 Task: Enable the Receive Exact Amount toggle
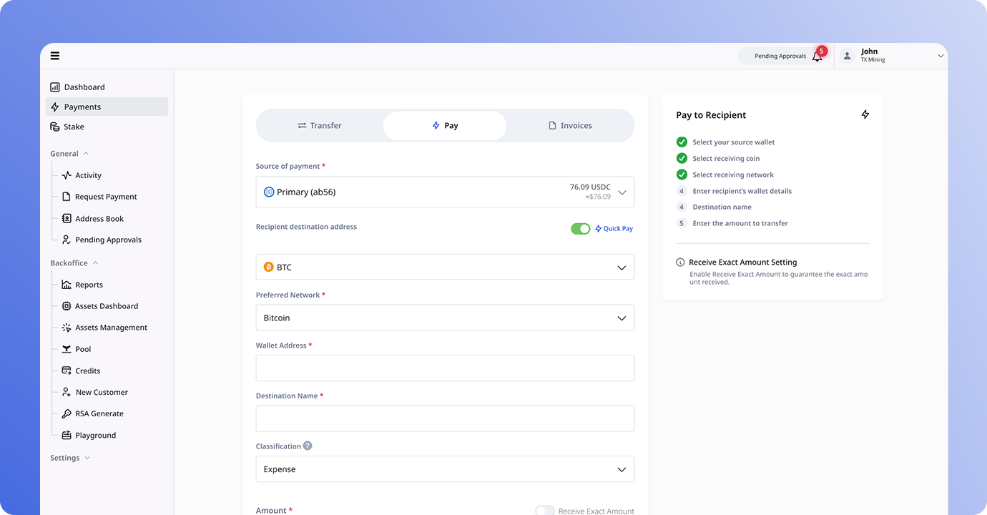click(545, 511)
